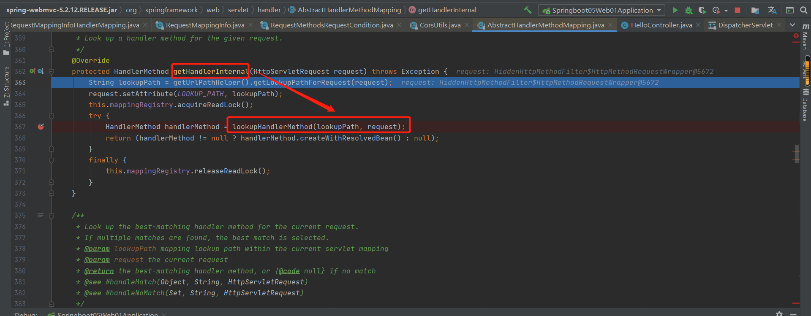Click the gray scrollbar thumb in editor stripe

pos(797,154)
